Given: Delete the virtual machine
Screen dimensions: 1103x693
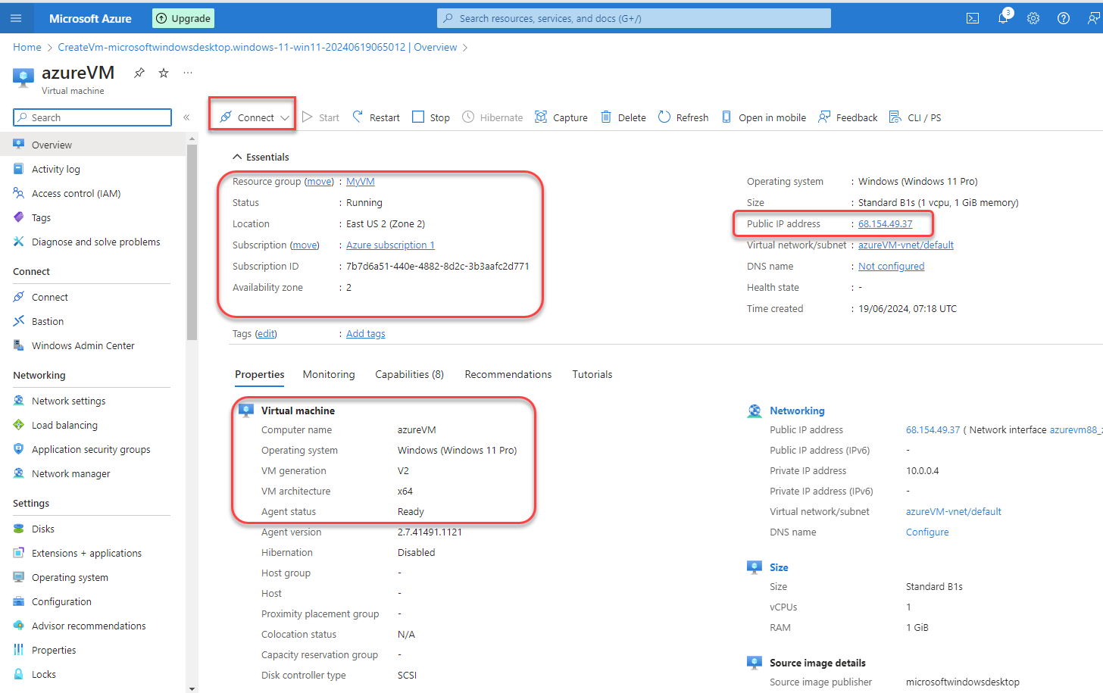Looking at the screenshot, I should (623, 117).
